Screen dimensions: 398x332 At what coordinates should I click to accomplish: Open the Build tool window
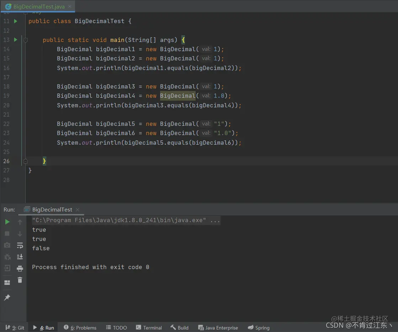click(180, 328)
